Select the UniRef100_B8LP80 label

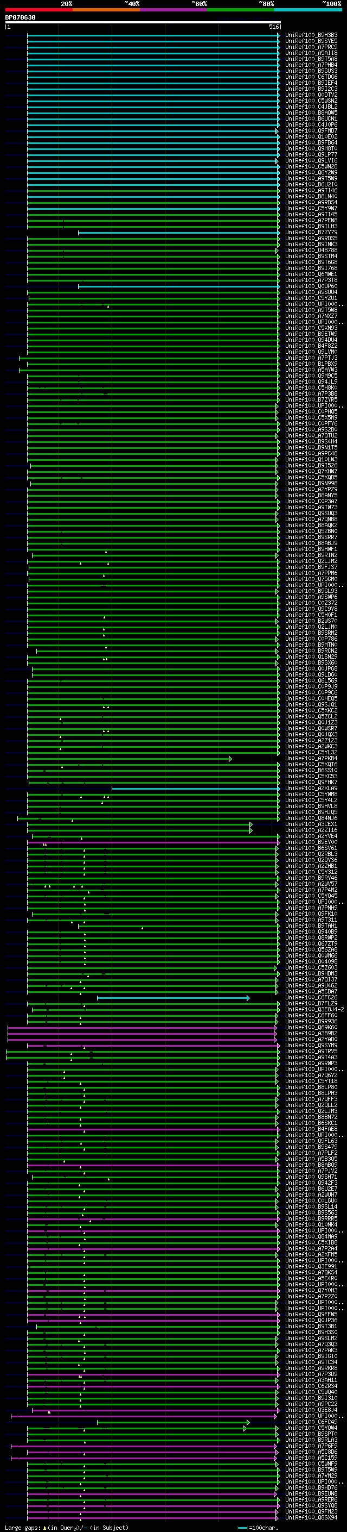pyautogui.click(x=311, y=1088)
